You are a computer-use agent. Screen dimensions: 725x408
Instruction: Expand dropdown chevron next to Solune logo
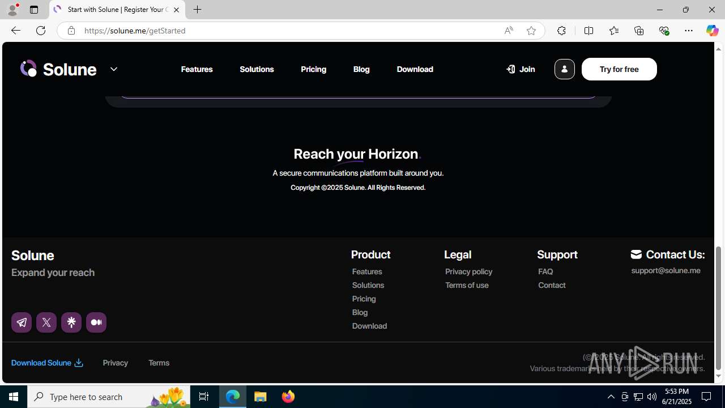pos(114,69)
